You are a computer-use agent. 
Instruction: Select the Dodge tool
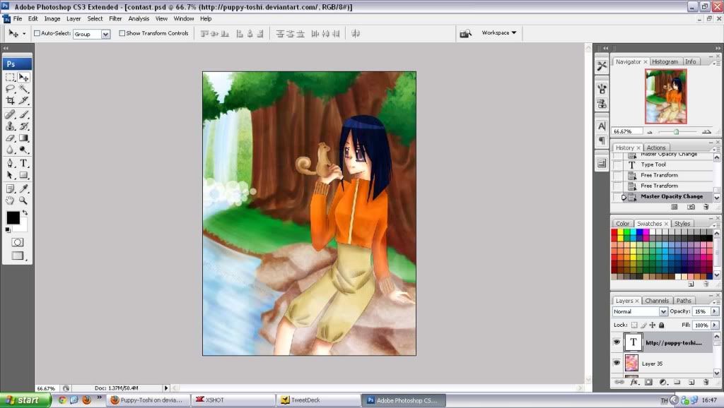click(23, 150)
